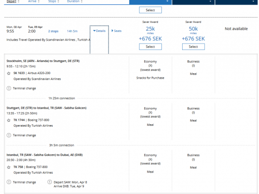
Task: Collapse the flight Details panel
Action: point(99,31)
